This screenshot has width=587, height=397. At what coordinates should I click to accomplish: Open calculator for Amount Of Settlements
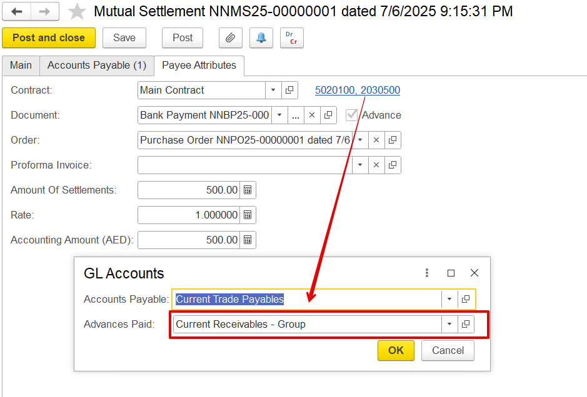click(x=248, y=190)
